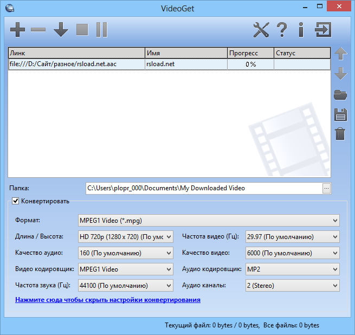Viewport: 355px width, 335px height.
Task: Expand the Формат dropdown
Action: point(209,221)
